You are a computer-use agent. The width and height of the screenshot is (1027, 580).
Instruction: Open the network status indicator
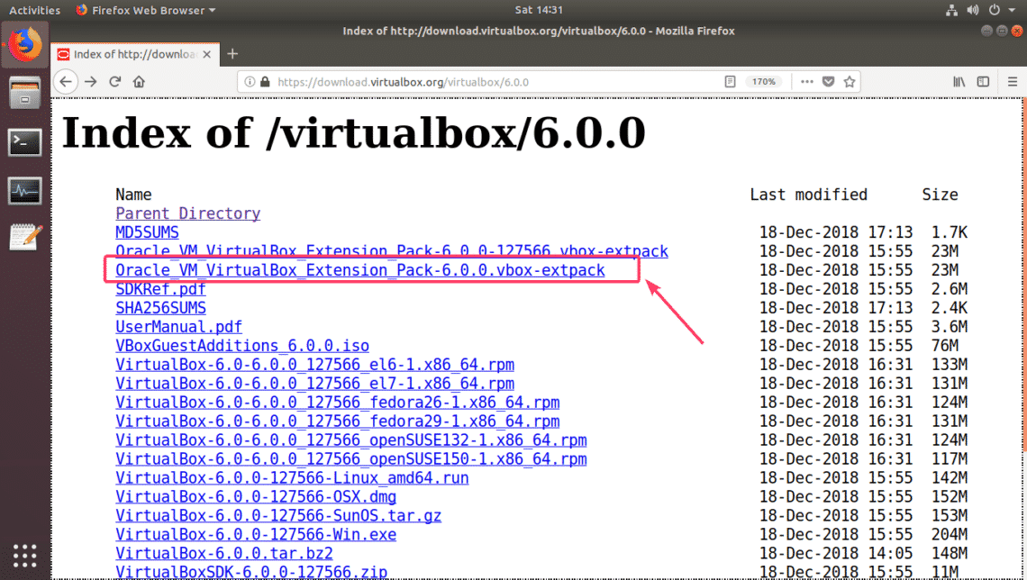click(x=951, y=10)
